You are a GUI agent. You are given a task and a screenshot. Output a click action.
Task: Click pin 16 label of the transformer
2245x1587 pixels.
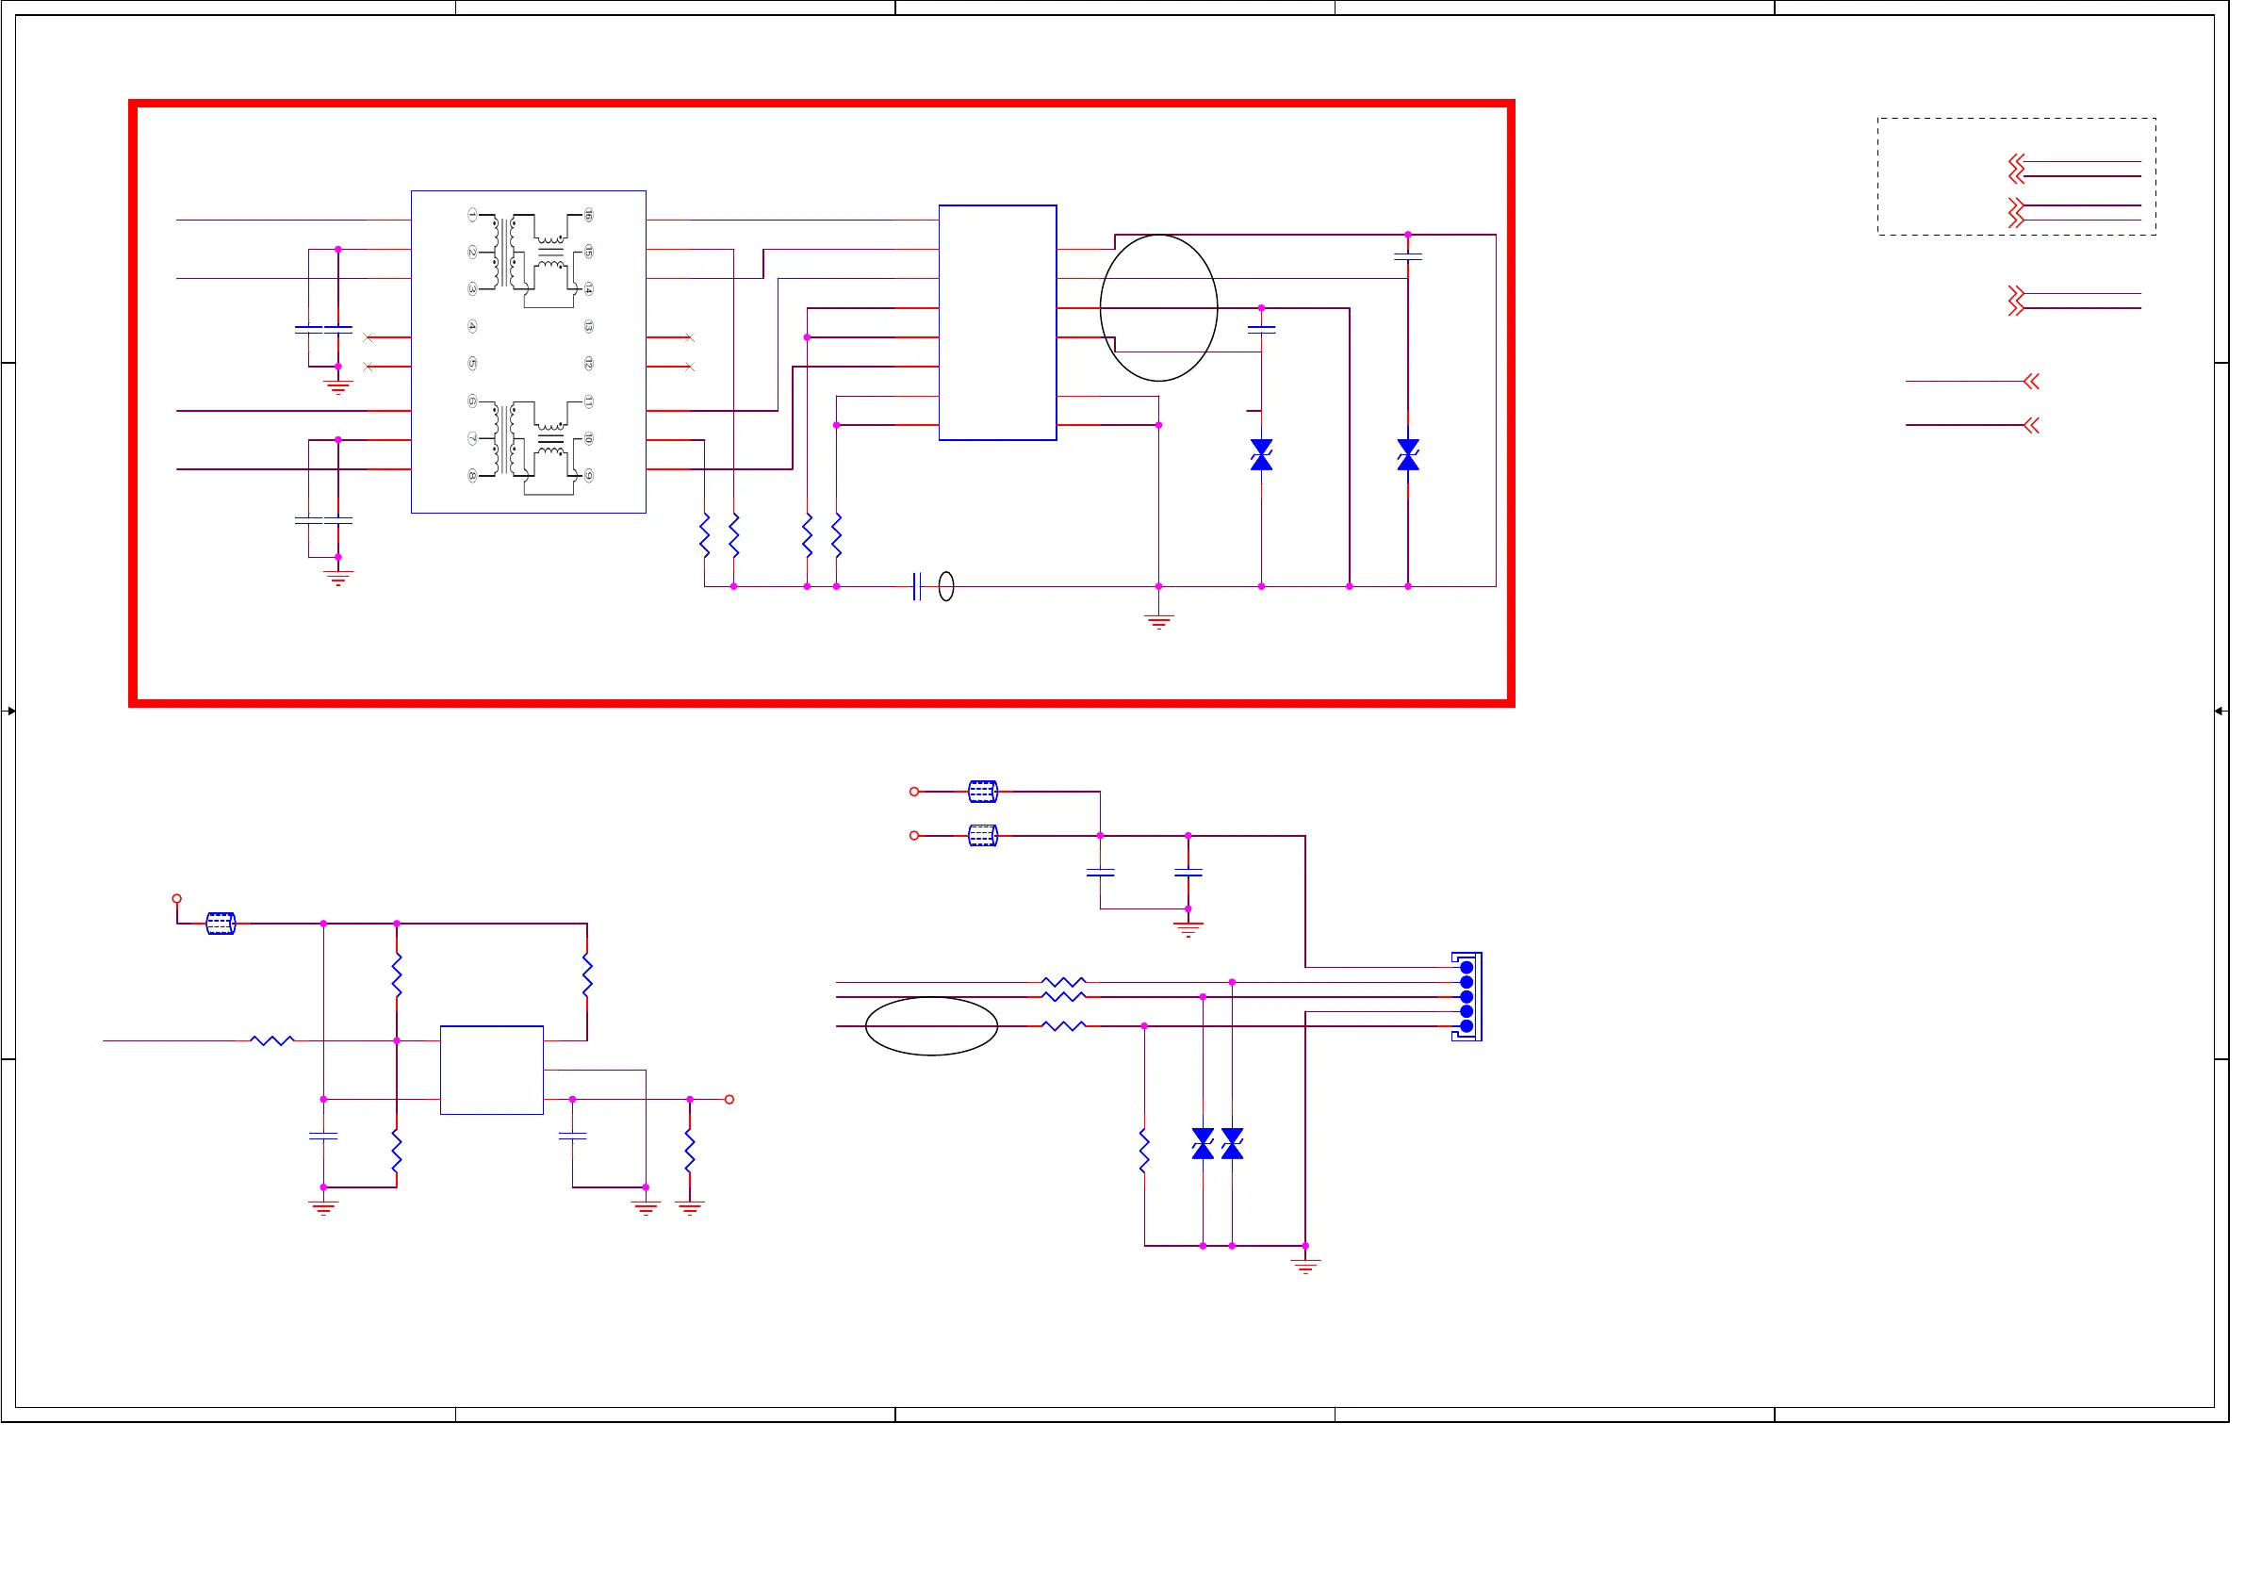click(x=589, y=214)
